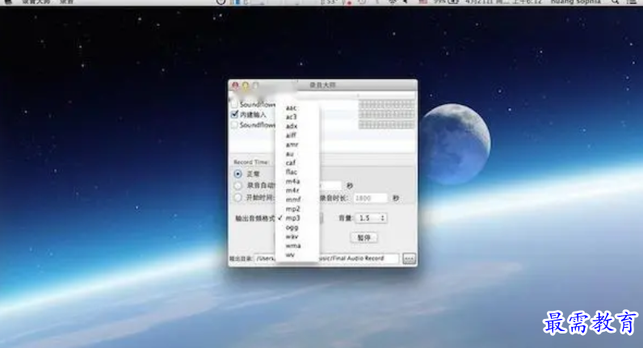Uncheck the 内建输入 input source
This screenshot has height=348, width=643.
point(234,115)
